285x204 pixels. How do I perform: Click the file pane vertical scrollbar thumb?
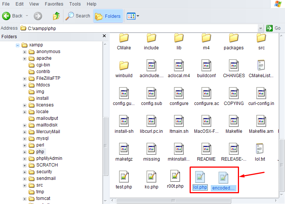(282, 165)
